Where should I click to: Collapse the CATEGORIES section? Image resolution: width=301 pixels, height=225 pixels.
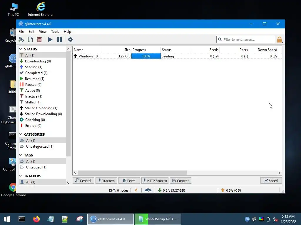point(21,134)
